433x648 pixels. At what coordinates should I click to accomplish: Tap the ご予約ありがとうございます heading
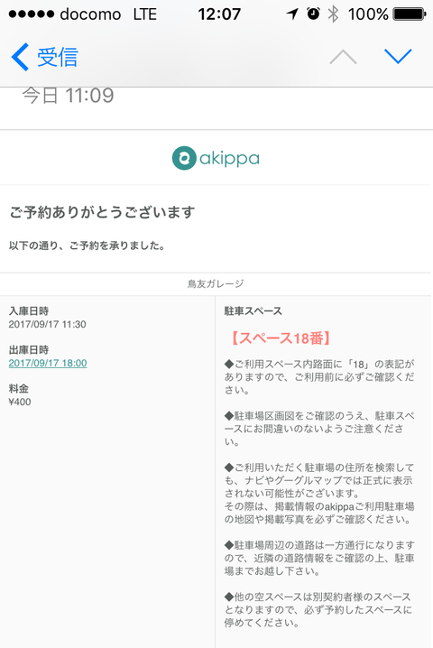(x=102, y=212)
